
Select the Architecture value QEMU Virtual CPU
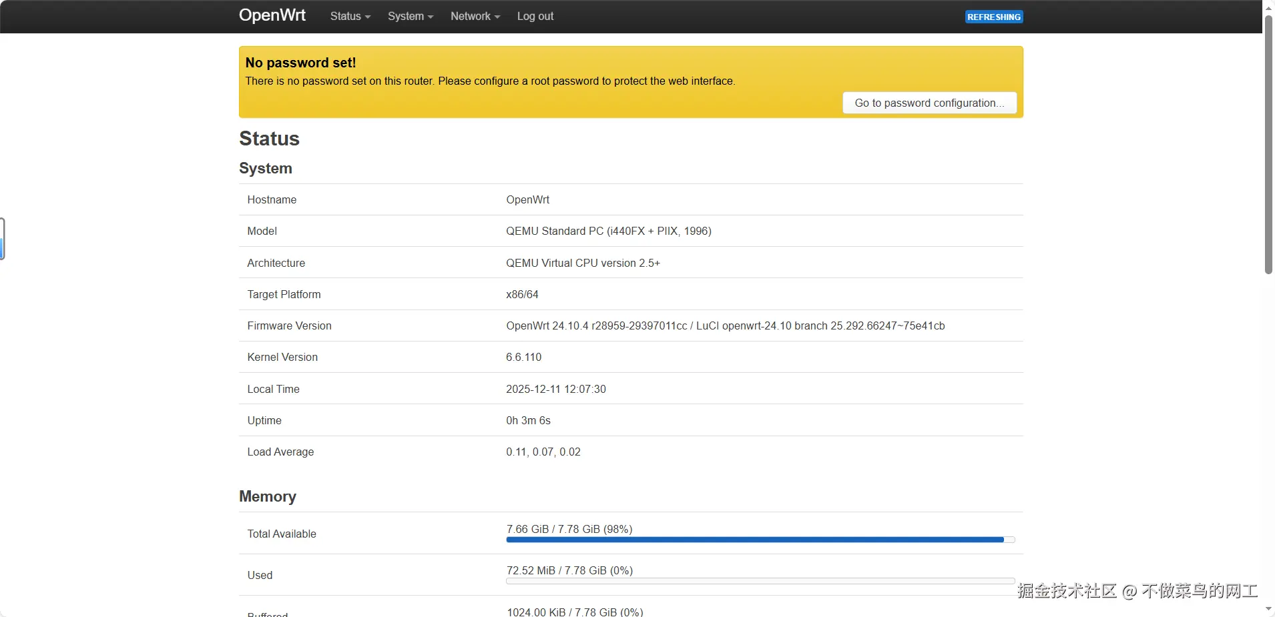click(583, 263)
